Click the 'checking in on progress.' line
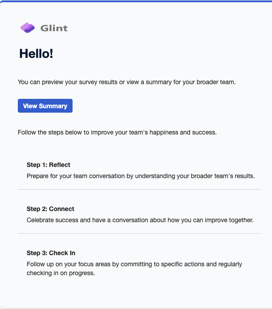Viewport: 272px width, 309px height. (x=61, y=273)
